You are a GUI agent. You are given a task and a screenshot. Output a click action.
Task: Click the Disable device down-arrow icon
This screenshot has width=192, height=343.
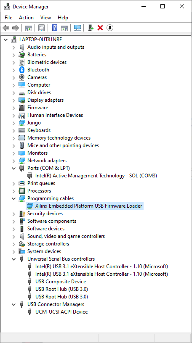coord(110,28)
